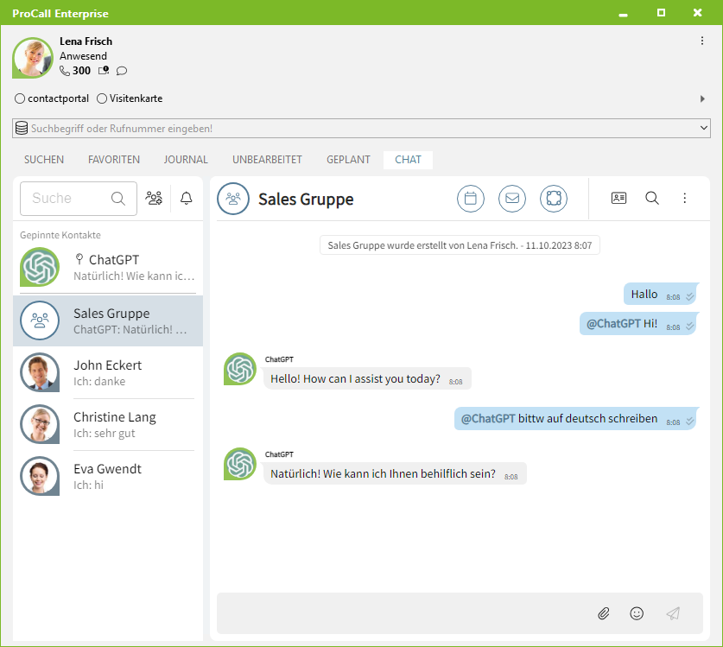Open John Eckert conversation

click(108, 372)
